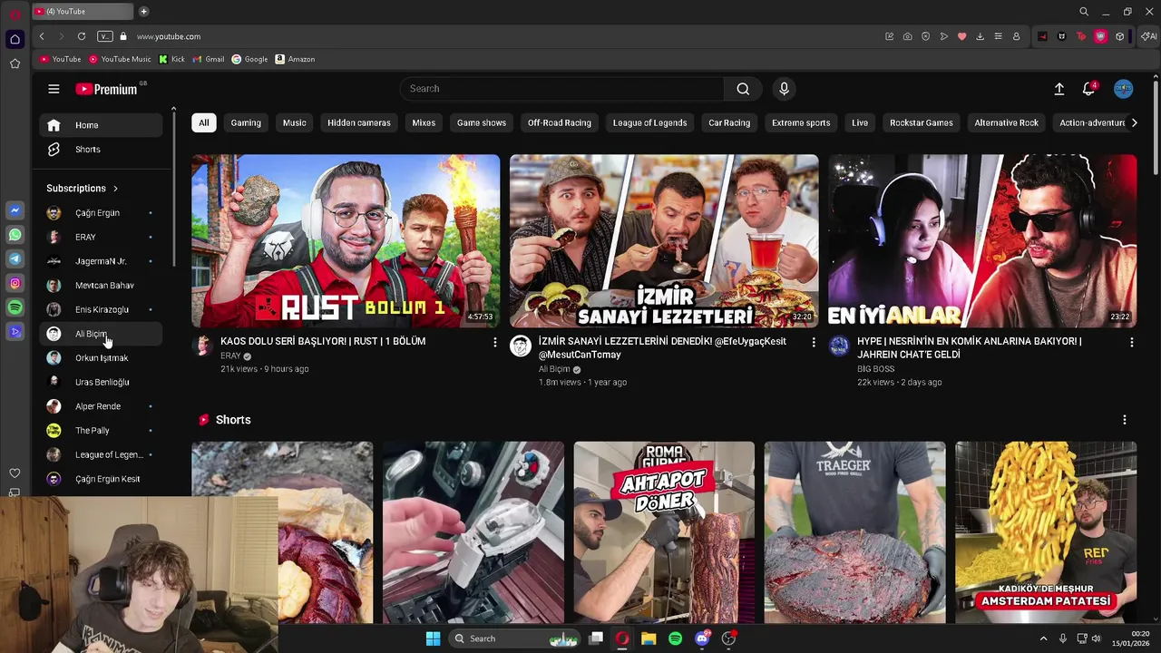Open Spotify in Opera sidebar
This screenshot has width=1161, height=653.
coord(15,308)
